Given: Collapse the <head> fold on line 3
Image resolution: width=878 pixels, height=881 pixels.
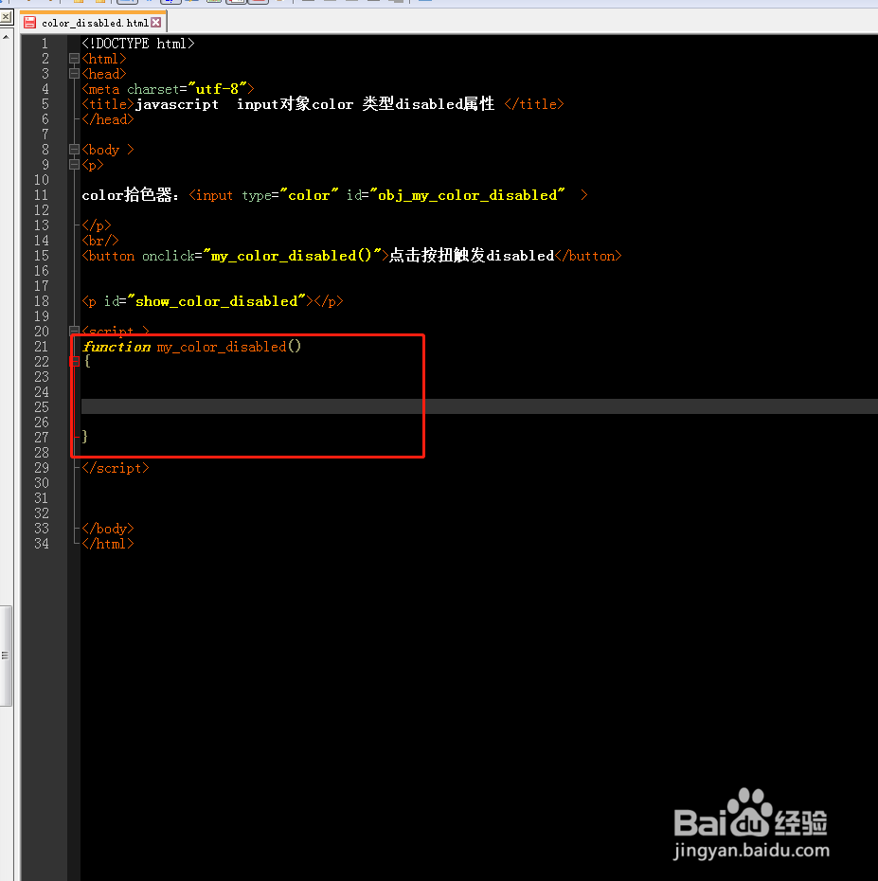Looking at the screenshot, I should point(74,74).
